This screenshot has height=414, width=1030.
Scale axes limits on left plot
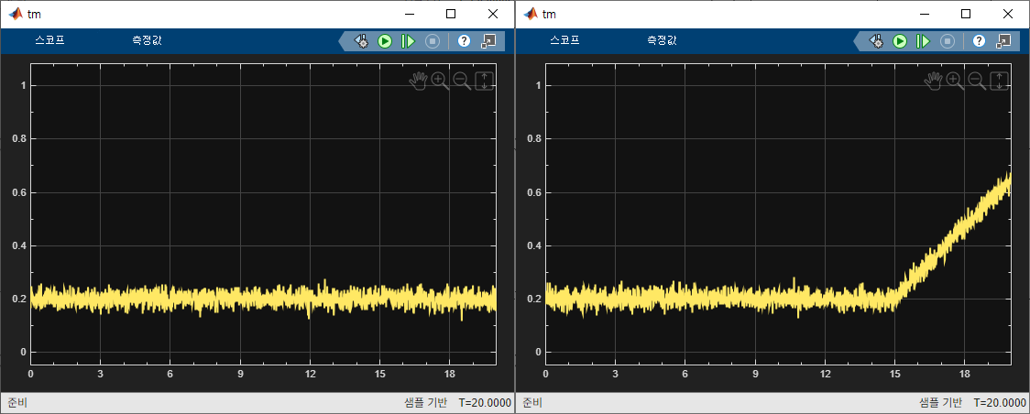484,81
